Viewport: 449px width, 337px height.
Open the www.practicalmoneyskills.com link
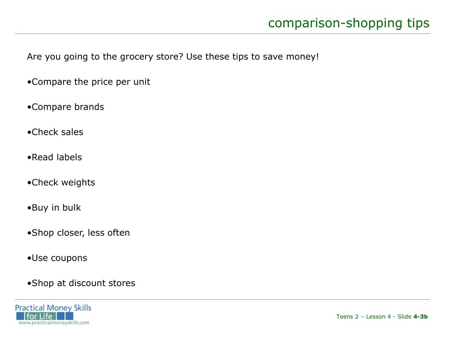point(54,323)
